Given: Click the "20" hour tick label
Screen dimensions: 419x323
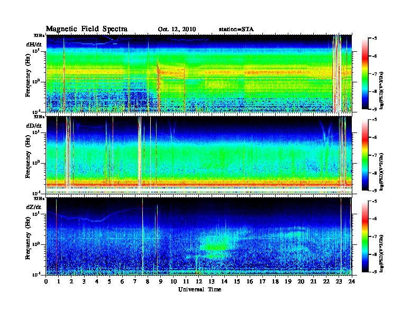Looking at the screenshot, I should (x=301, y=281).
